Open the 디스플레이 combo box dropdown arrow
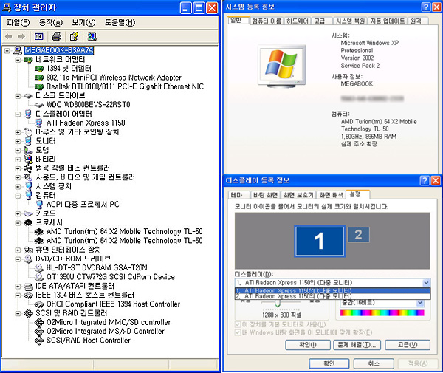The height and width of the screenshot is (373, 443). [426, 283]
